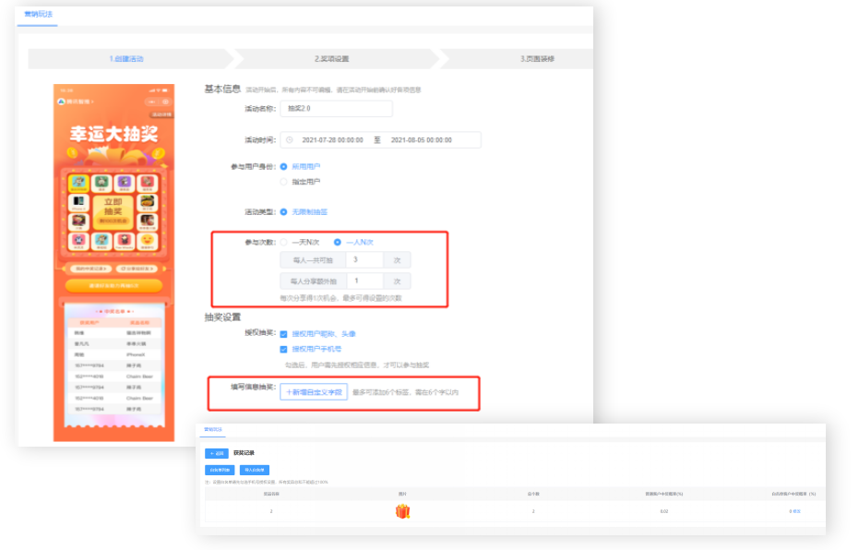The width and height of the screenshot is (859, 550).
Task: Set the start time 2021-07-28 00:00:00
Action: (332, 140)
